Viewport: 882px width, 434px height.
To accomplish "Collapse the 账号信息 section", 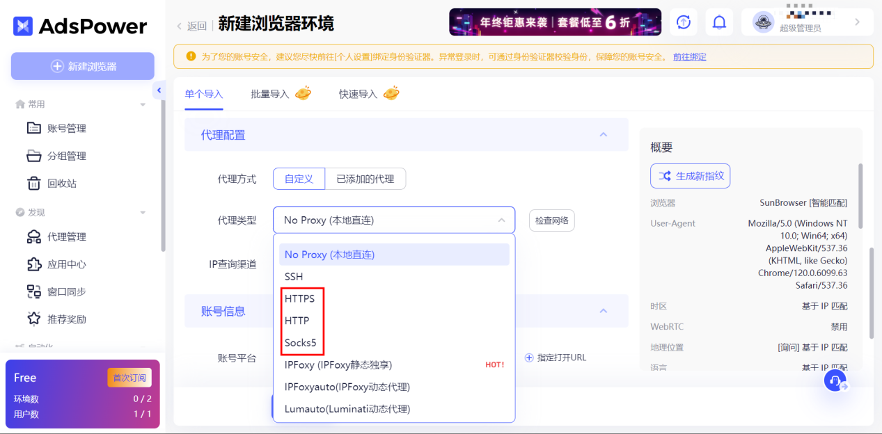I will pyautogui.click(x=604, y=311).
